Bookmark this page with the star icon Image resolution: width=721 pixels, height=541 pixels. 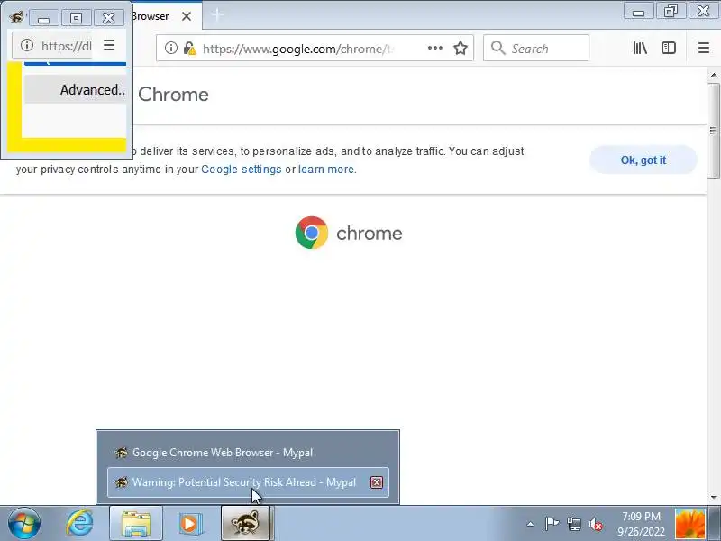click(x=461, y=48)
